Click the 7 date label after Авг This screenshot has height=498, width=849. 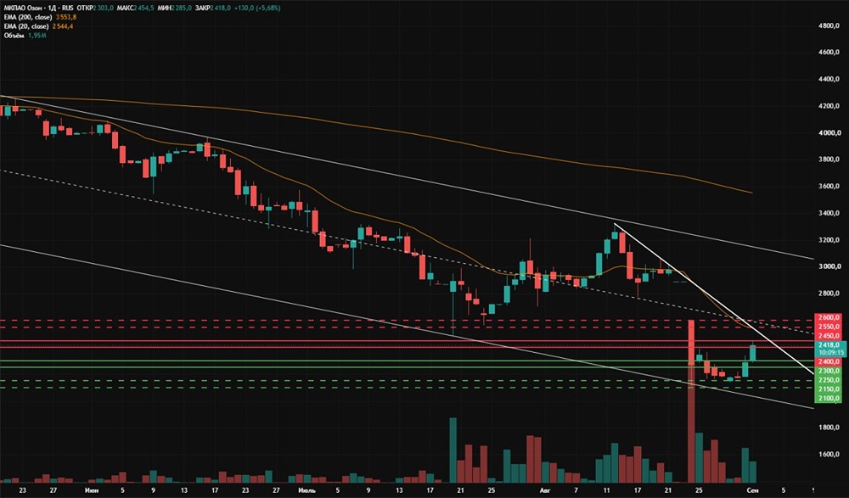click(x=576, y=490)
